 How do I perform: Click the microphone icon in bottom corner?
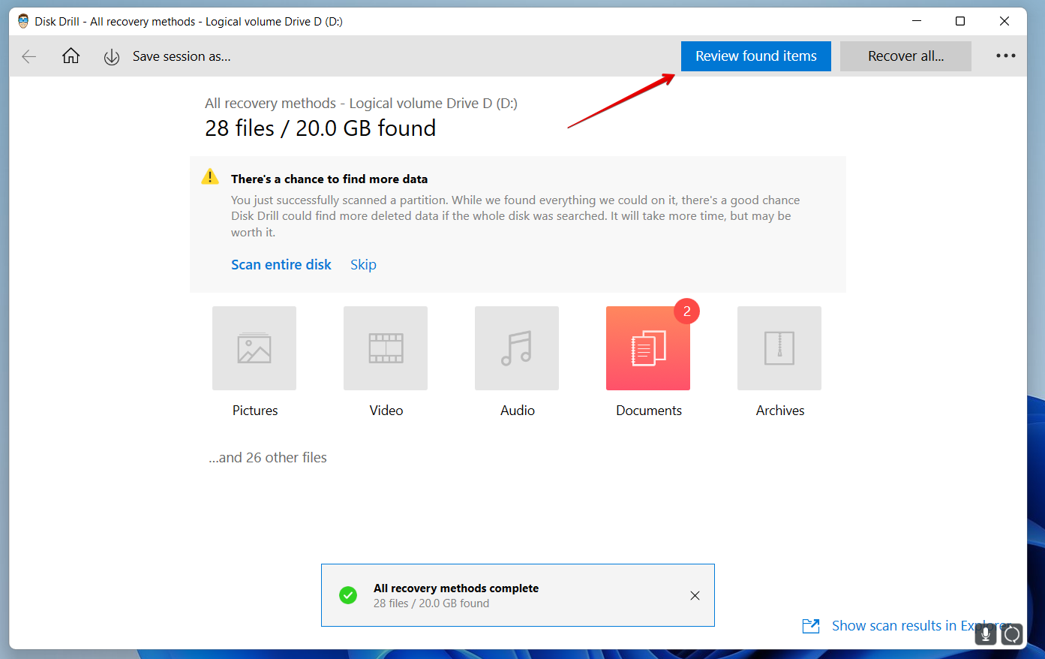point(986,634)
